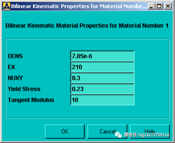Minimize the material properties dialog
This screenshot has width=175, height=143.
[x=151, y=6]
